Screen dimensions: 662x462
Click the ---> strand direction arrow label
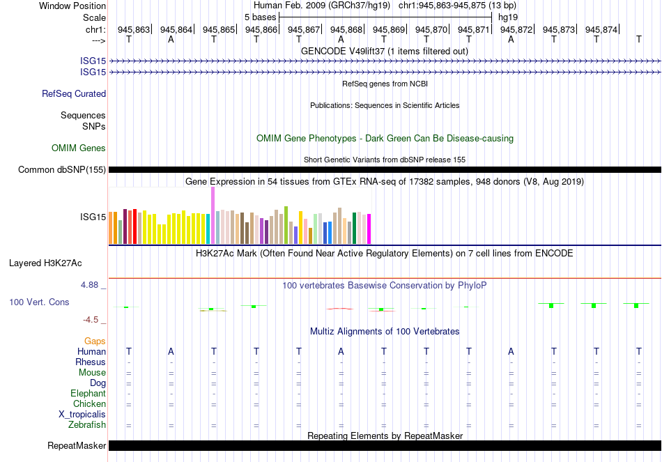click(x=98, y=40)
